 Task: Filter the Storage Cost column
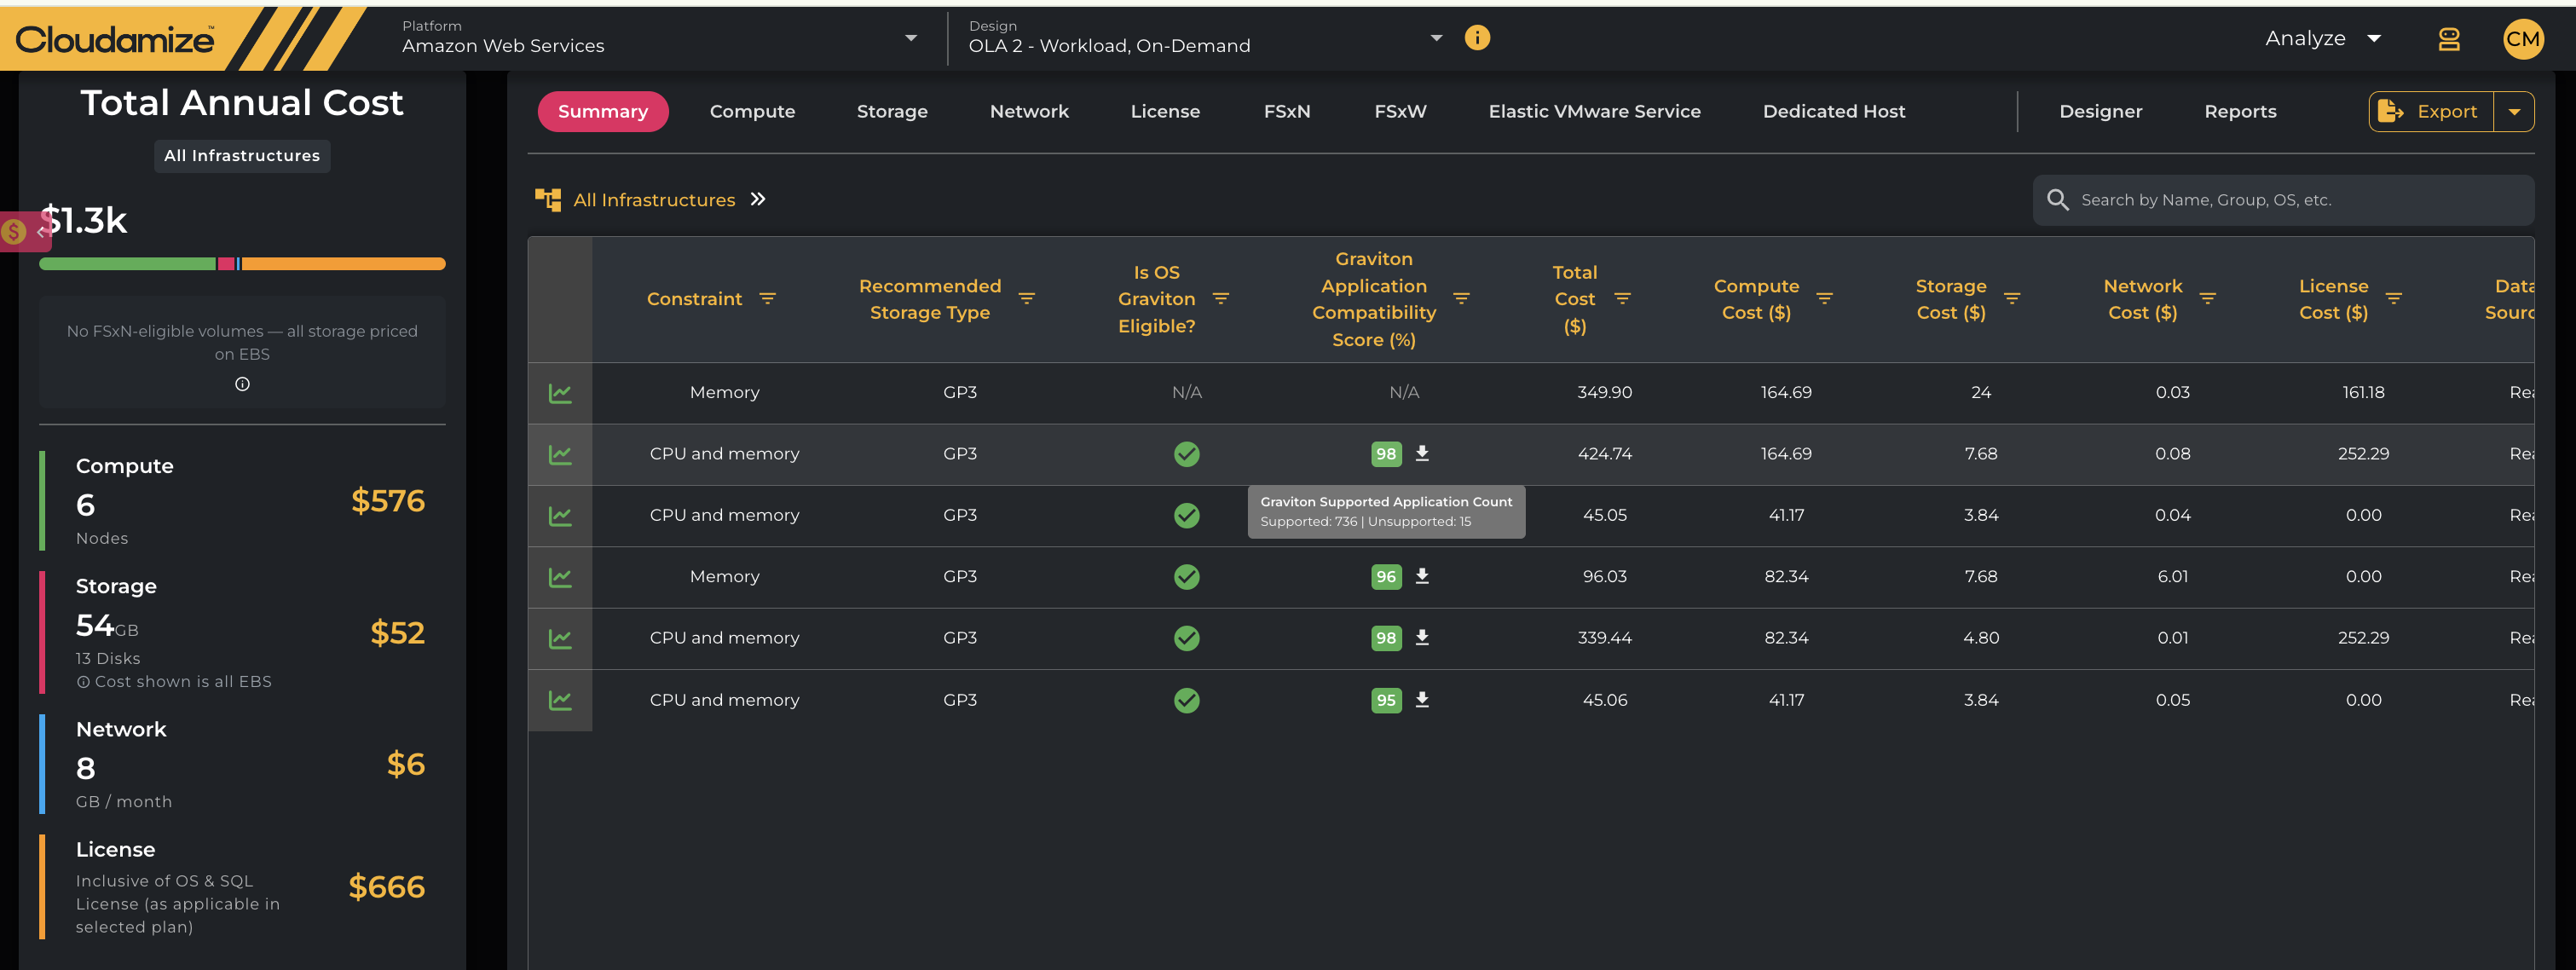click(2012, 299)
